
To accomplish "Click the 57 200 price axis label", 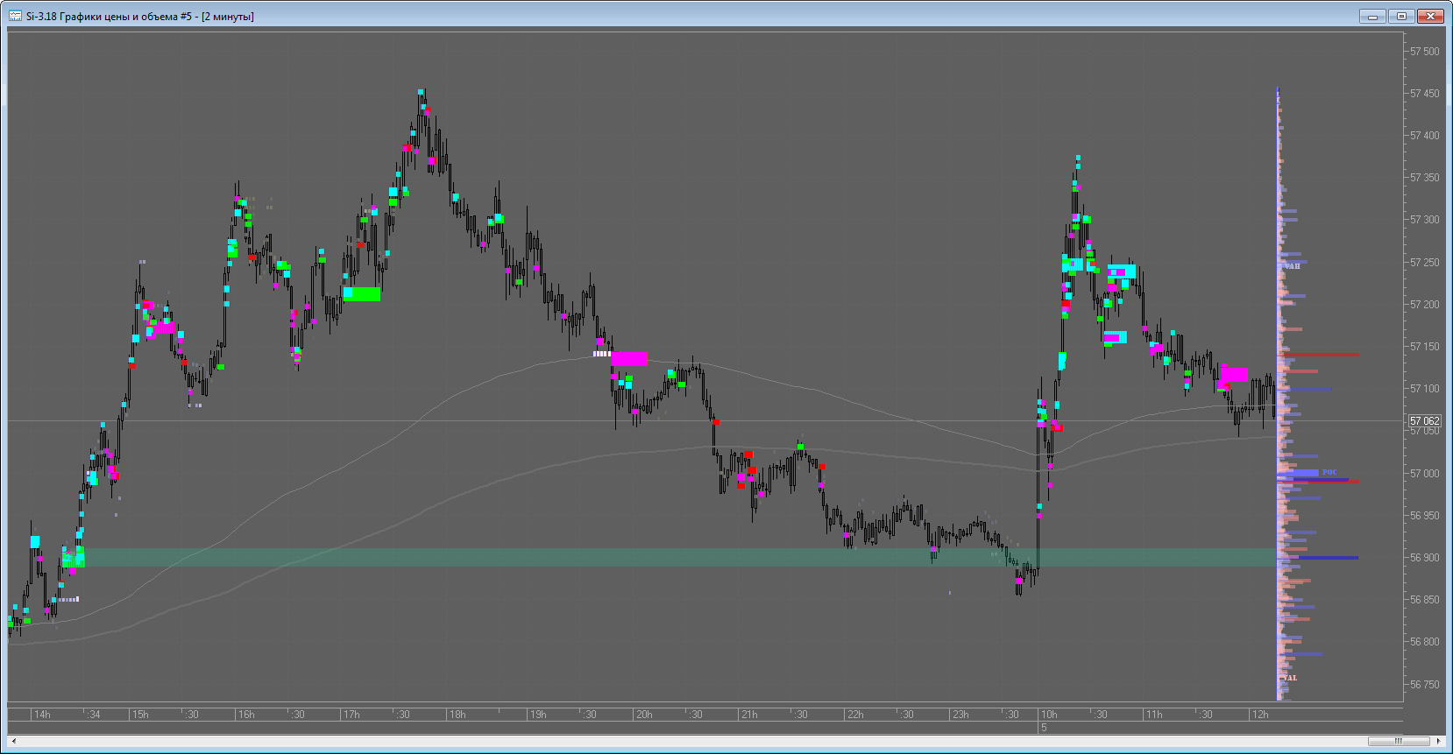I will [x=1424, y=305].
